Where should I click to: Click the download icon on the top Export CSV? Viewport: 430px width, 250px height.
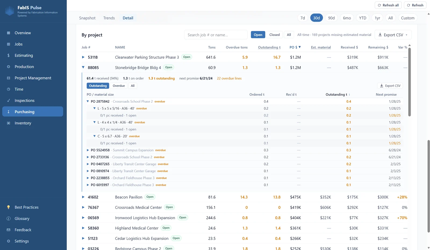pos(380,35)
